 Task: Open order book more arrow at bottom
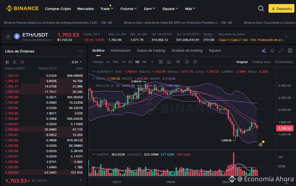(81, 181)
